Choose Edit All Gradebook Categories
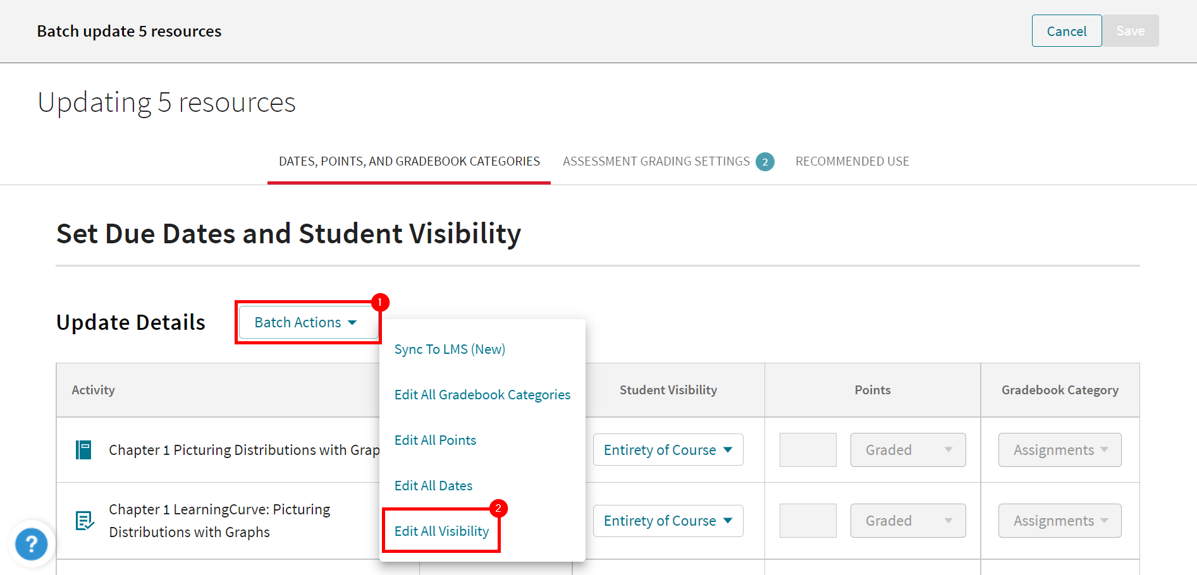 click(x=482, y=394)
